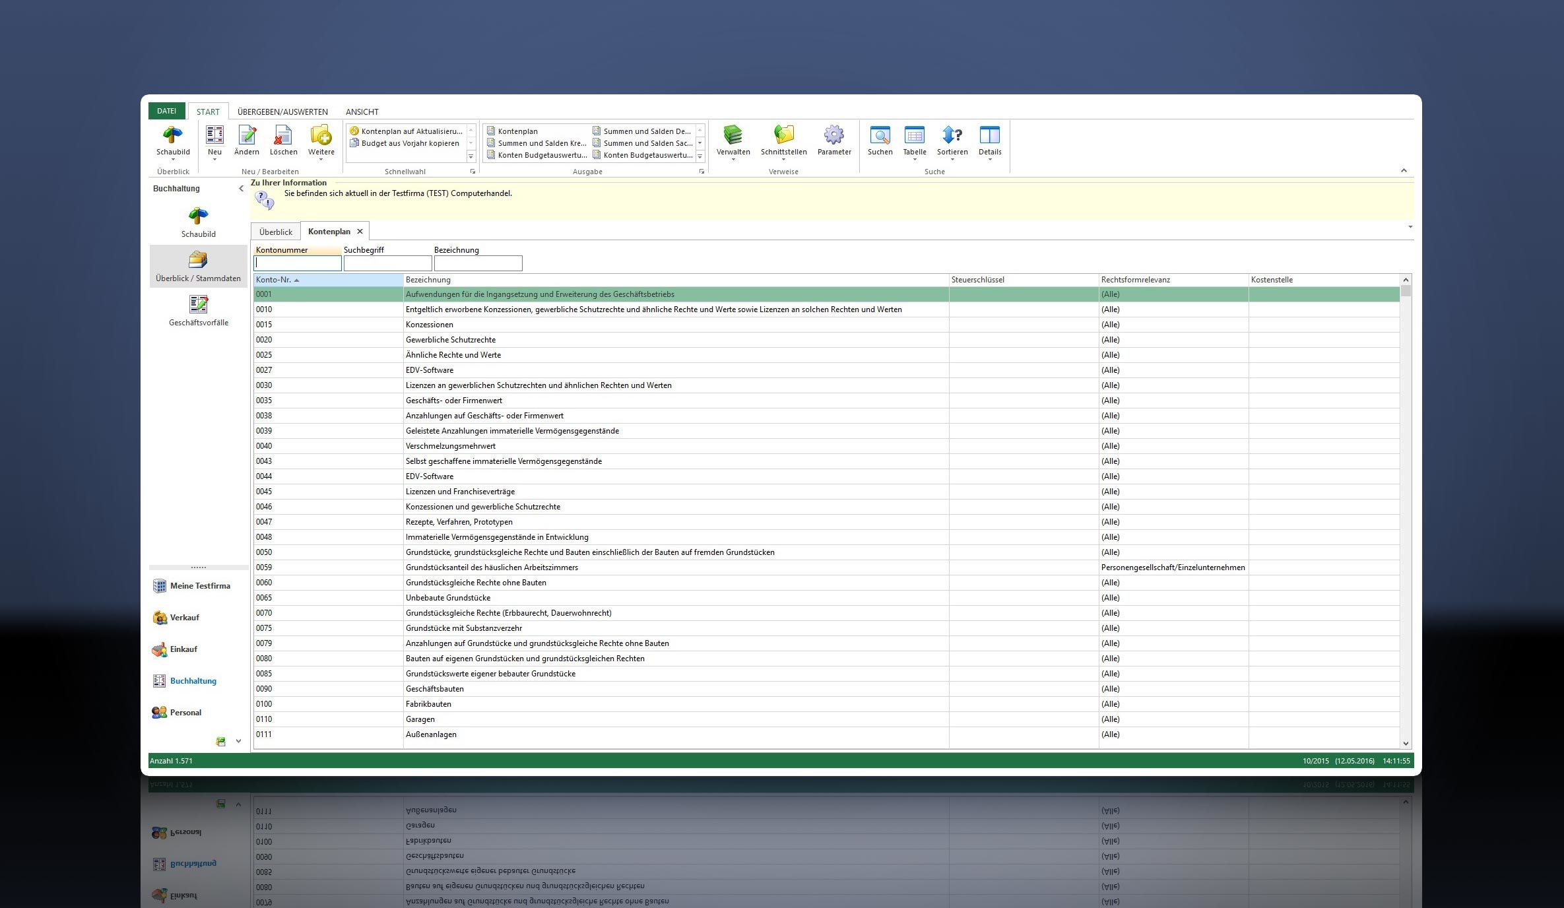Switch to the Überblick document tab

275,232
